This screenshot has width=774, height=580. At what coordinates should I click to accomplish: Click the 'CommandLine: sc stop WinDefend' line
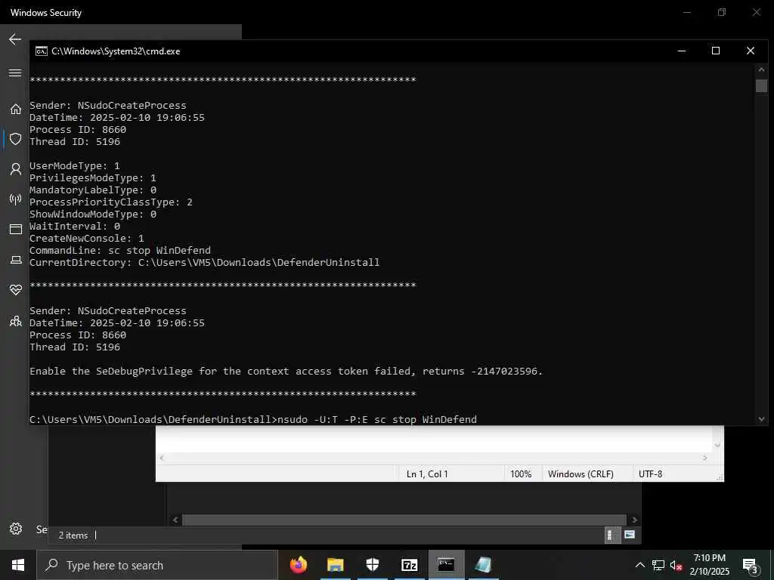120,251
